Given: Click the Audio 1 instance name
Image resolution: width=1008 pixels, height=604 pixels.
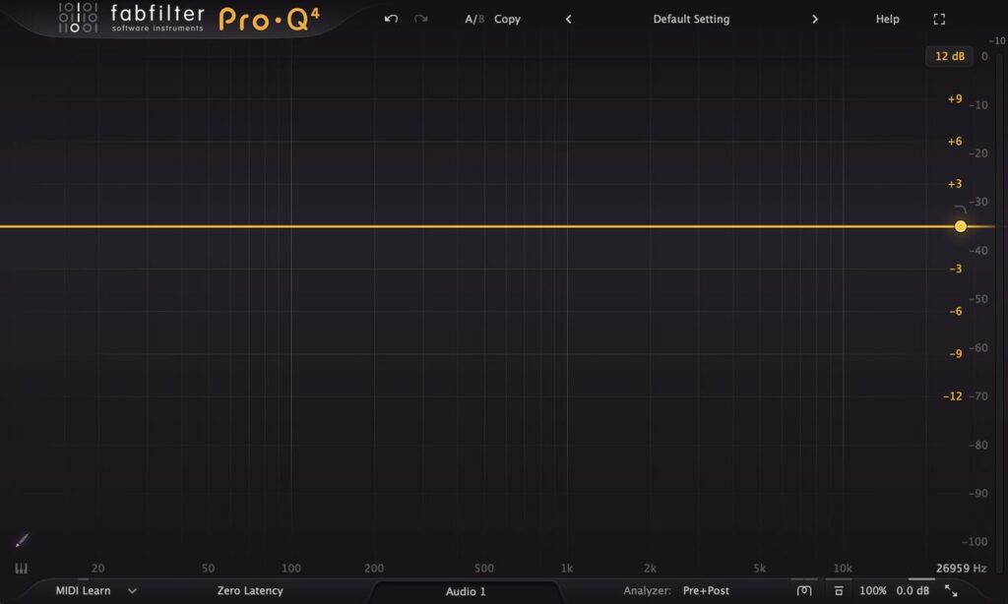Looking at the screenshot, I should click(466, 591).
